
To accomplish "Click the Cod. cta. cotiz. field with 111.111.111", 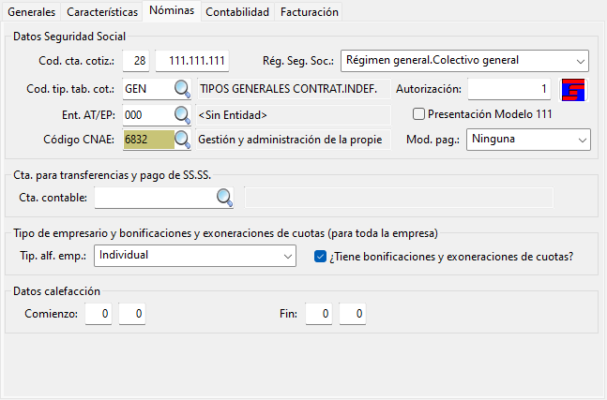I will coord(192,61).
